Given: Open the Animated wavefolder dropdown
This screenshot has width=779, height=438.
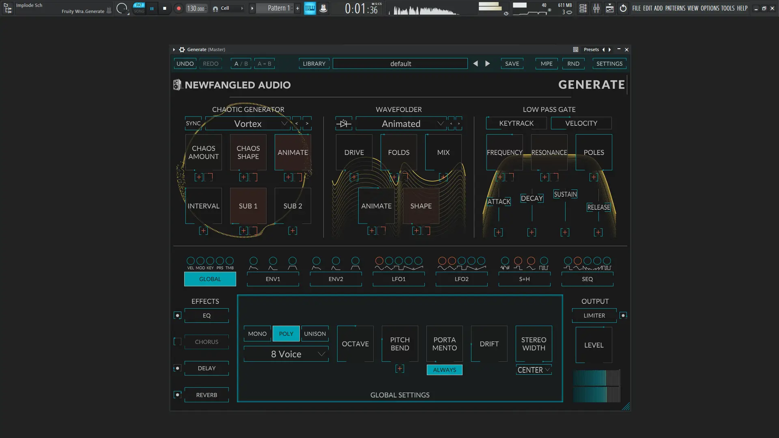Looking at the screenshot, I should pyautogui.click(x=440, y=123).
